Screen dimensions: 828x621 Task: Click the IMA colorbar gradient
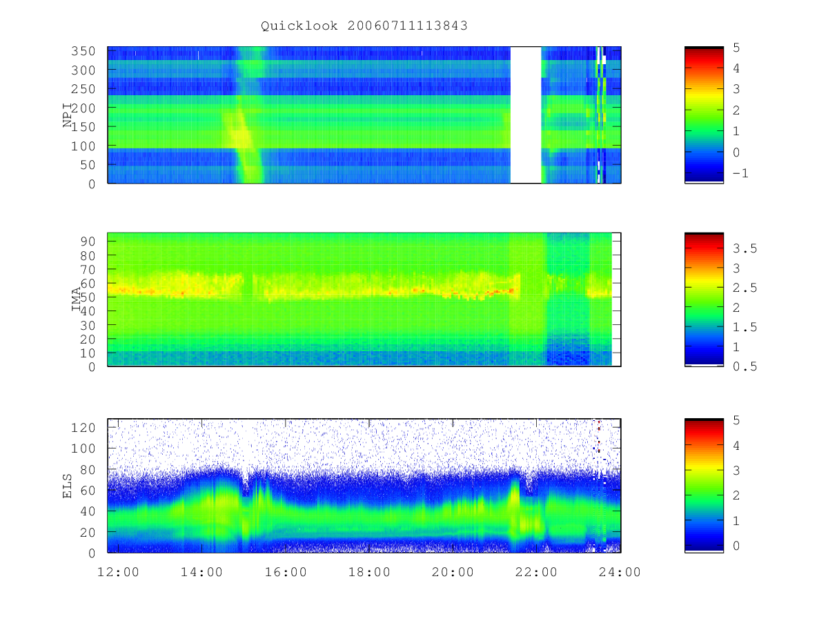click(x=704, y=299)
